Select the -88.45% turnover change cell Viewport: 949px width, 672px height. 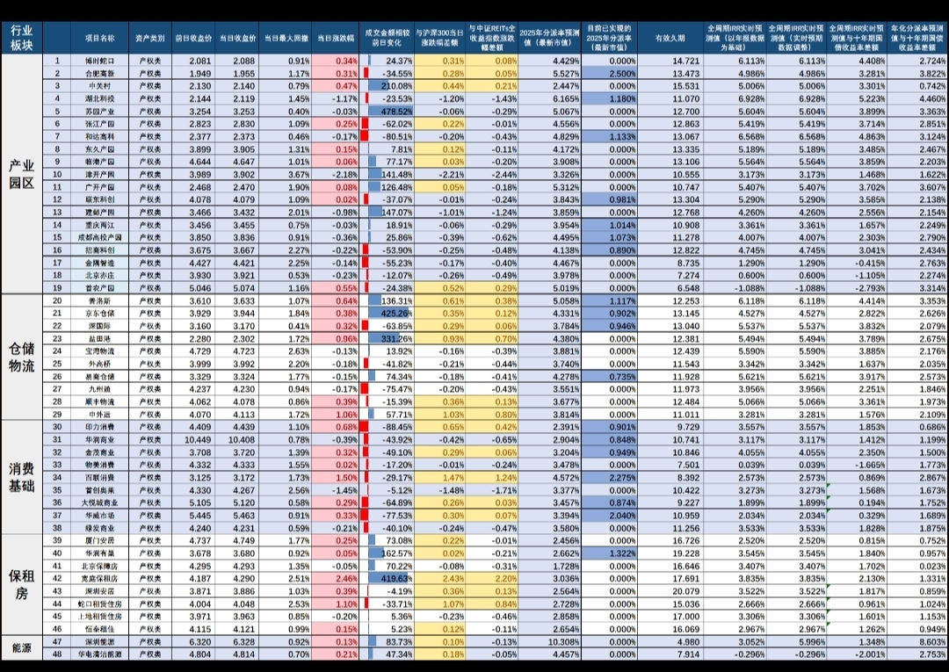(387, 427)
